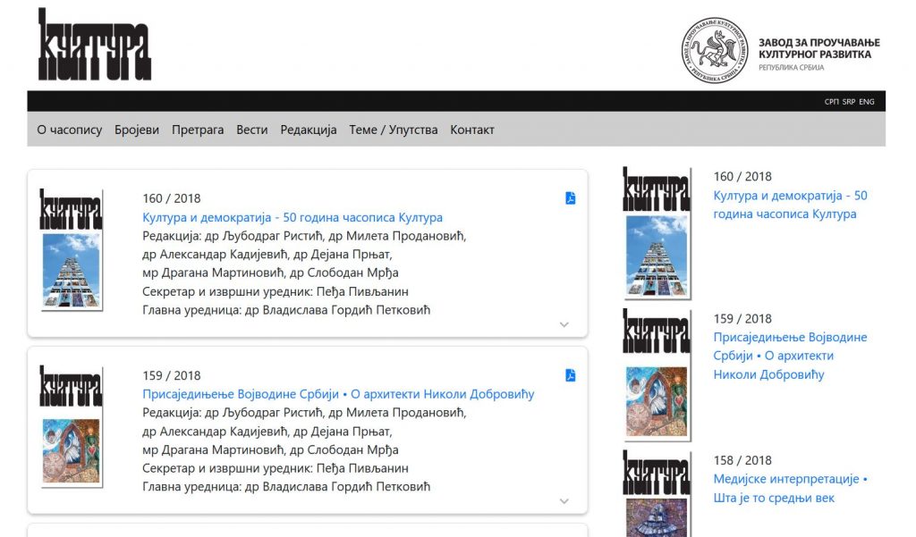This screenshot has width=916, height=537.
Task: Switch language to ENG
Action: [867, 102]
